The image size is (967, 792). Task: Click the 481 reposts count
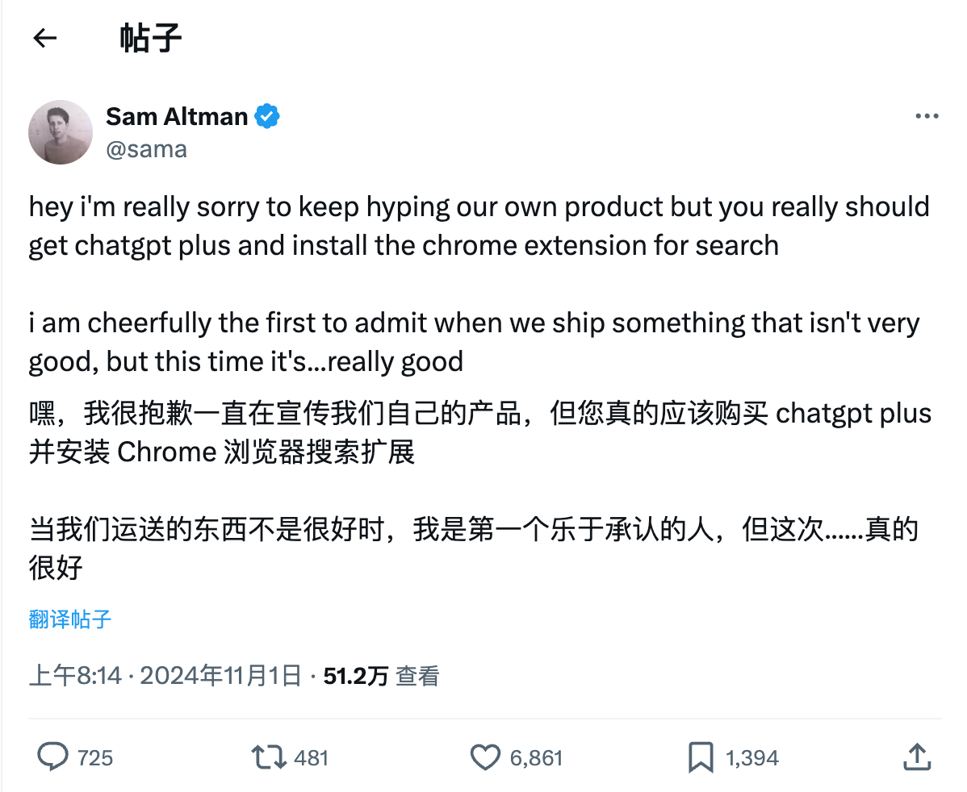tap(312, 758)
